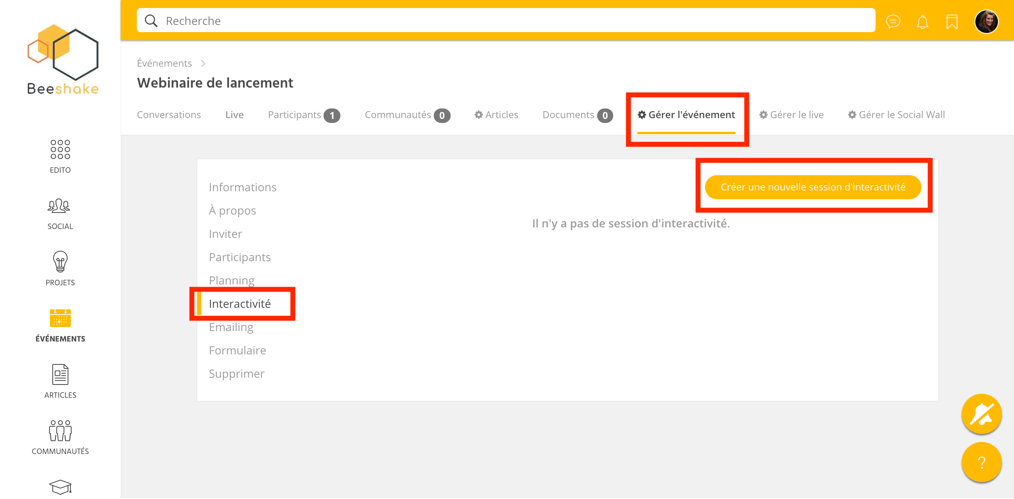The height and width of the screenshot is (499, 1014).
Task: Switch to Gérer le live tab
Action: 791,115
